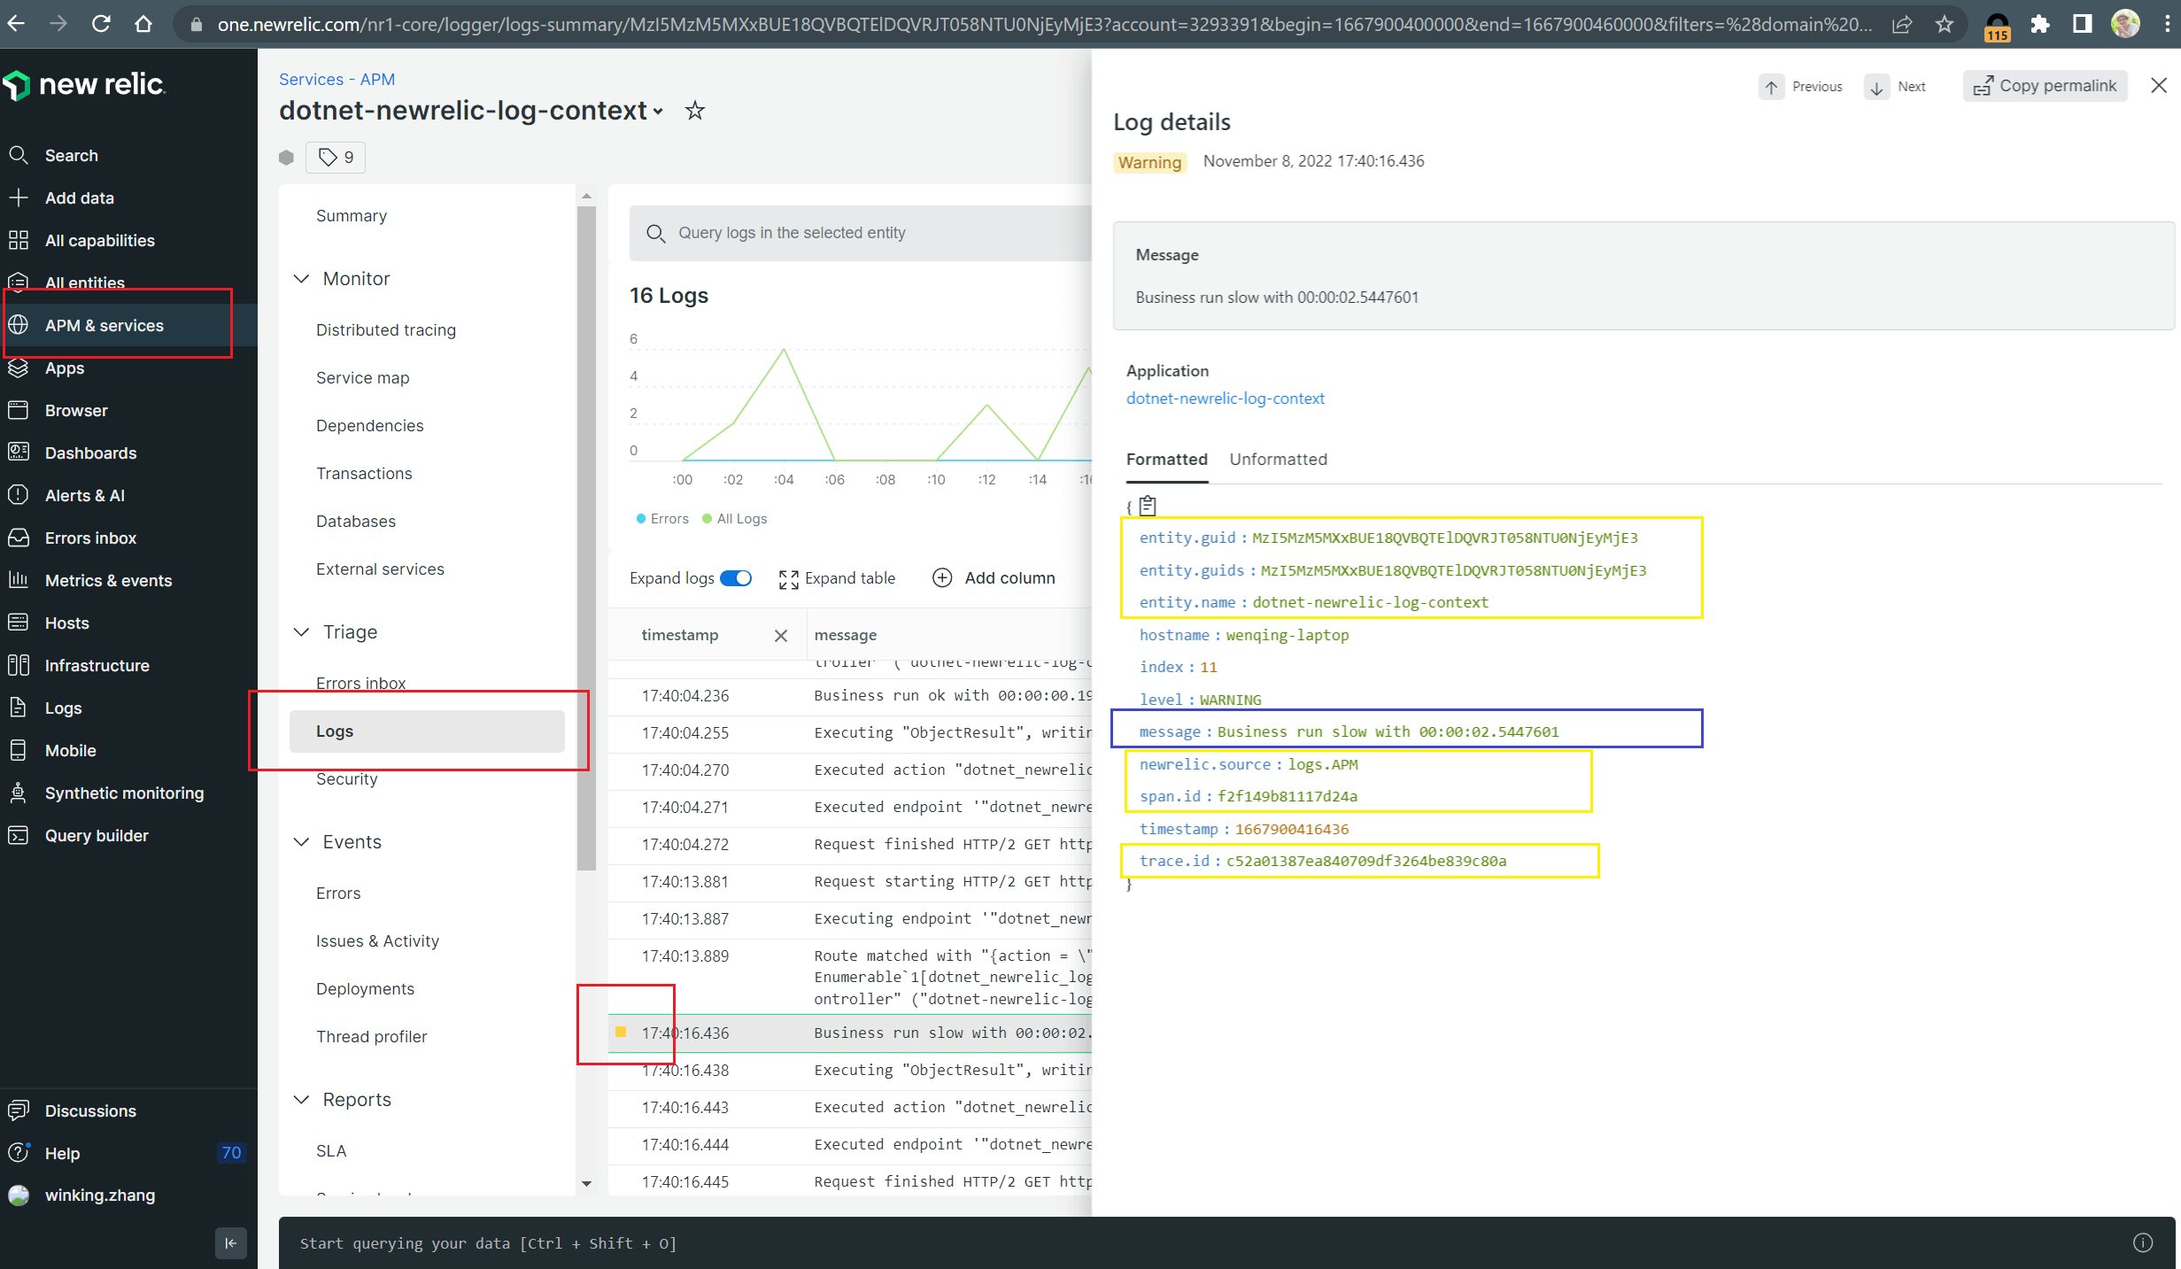
Task: Open Distributed tracing page
Action: point(386,330)
